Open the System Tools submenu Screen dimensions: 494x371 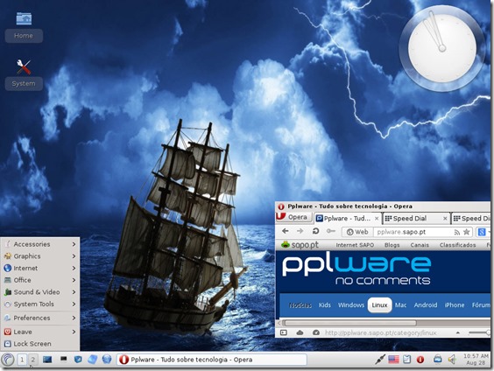tap(39, 304)
